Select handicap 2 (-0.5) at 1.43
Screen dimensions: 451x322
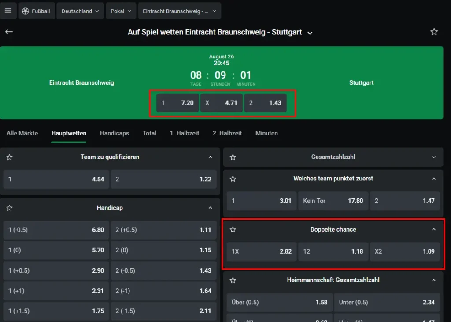tap(164, 270)
